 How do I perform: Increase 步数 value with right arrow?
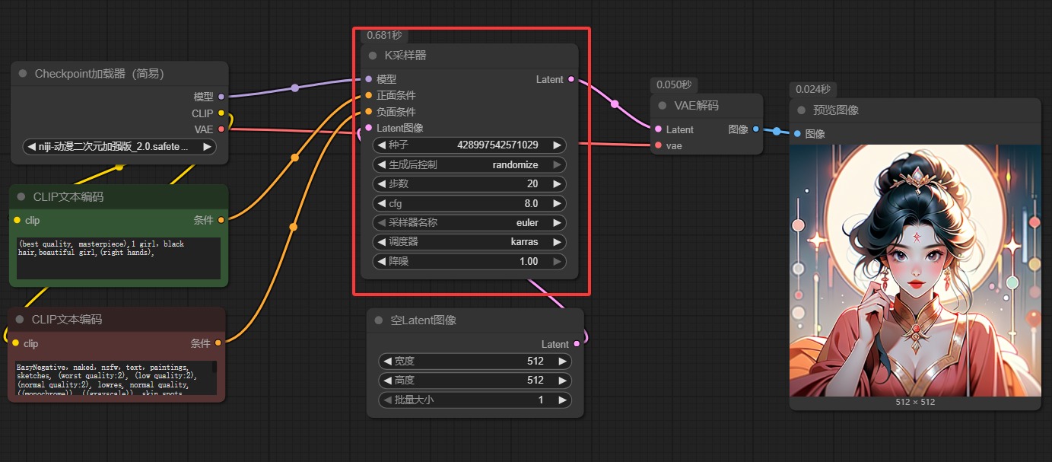[558, 183]
